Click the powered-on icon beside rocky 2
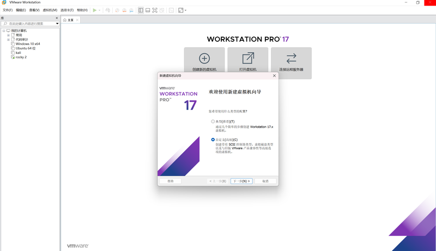Viewport: 436px width, 251px height. [13, 57]
